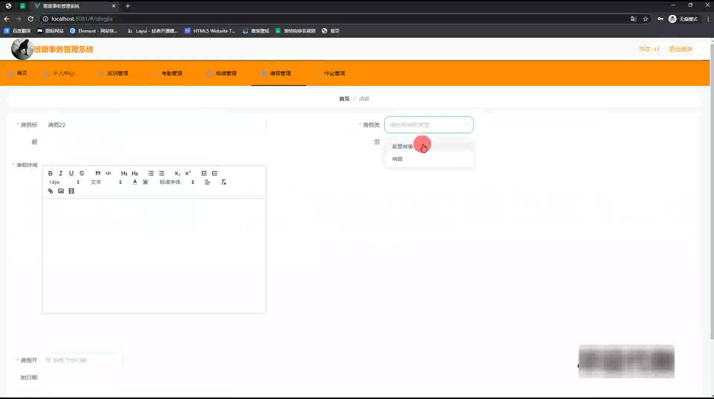Open the text color picker

135,182
